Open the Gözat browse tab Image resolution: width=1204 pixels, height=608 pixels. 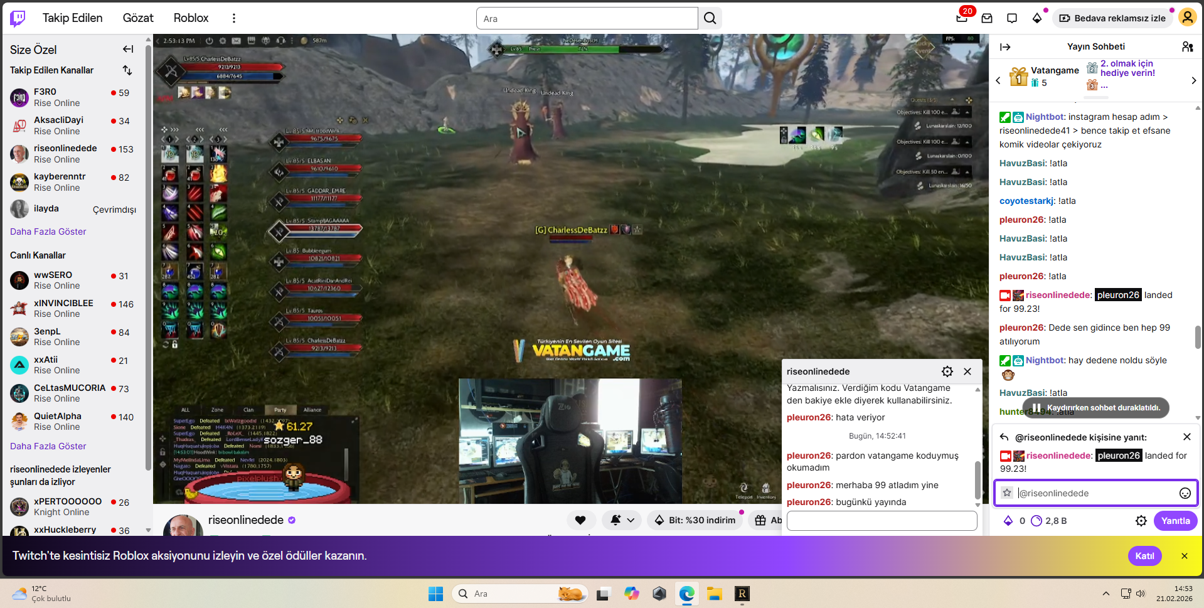pyautogui.click(x=138, y=18)
